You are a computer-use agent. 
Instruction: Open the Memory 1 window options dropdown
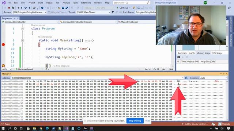tap(221, 74)
